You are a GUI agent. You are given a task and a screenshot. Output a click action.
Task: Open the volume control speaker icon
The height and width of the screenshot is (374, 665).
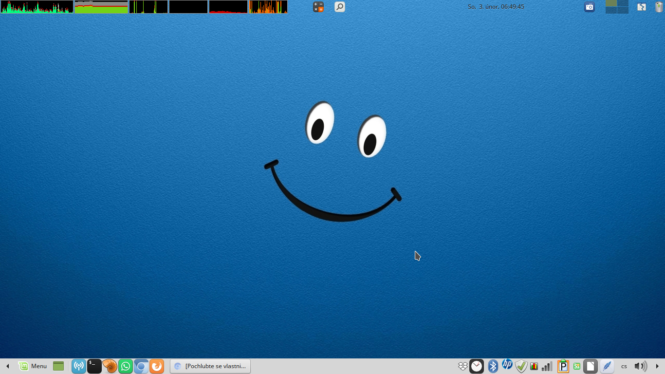(640, 366)
